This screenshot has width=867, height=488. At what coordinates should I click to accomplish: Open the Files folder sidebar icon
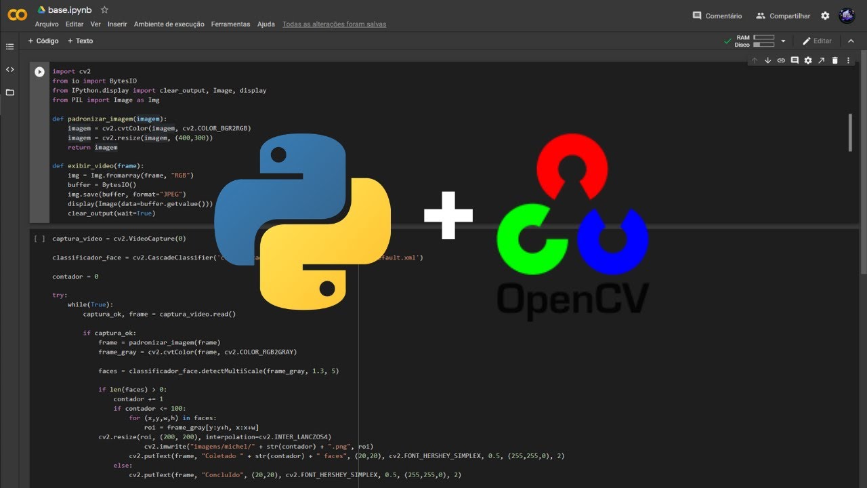coord(9,92)
